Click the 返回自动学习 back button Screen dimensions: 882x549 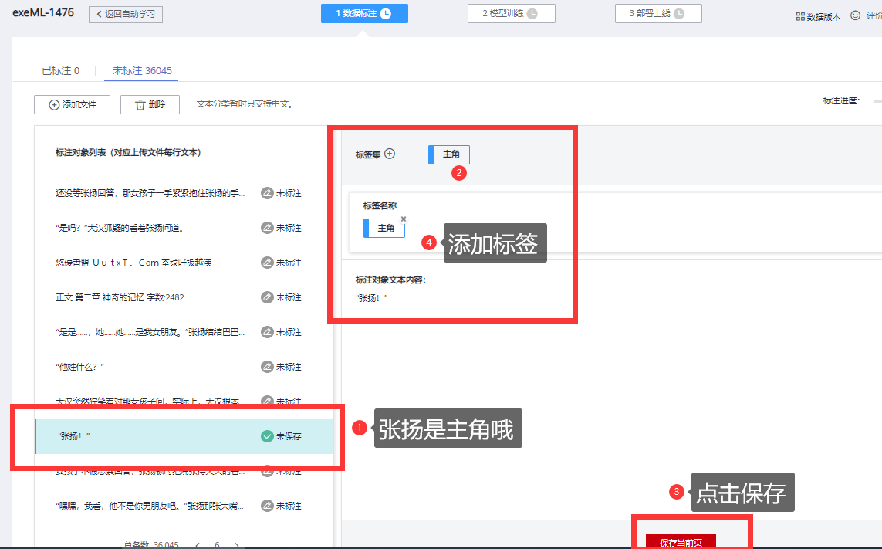coord(126,14)
